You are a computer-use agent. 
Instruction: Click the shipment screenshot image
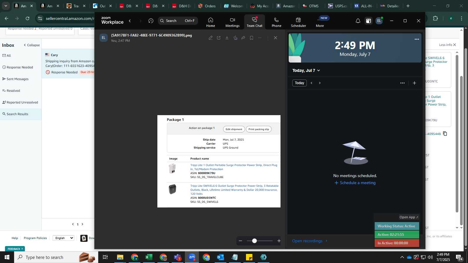click(x=219, y=161)
